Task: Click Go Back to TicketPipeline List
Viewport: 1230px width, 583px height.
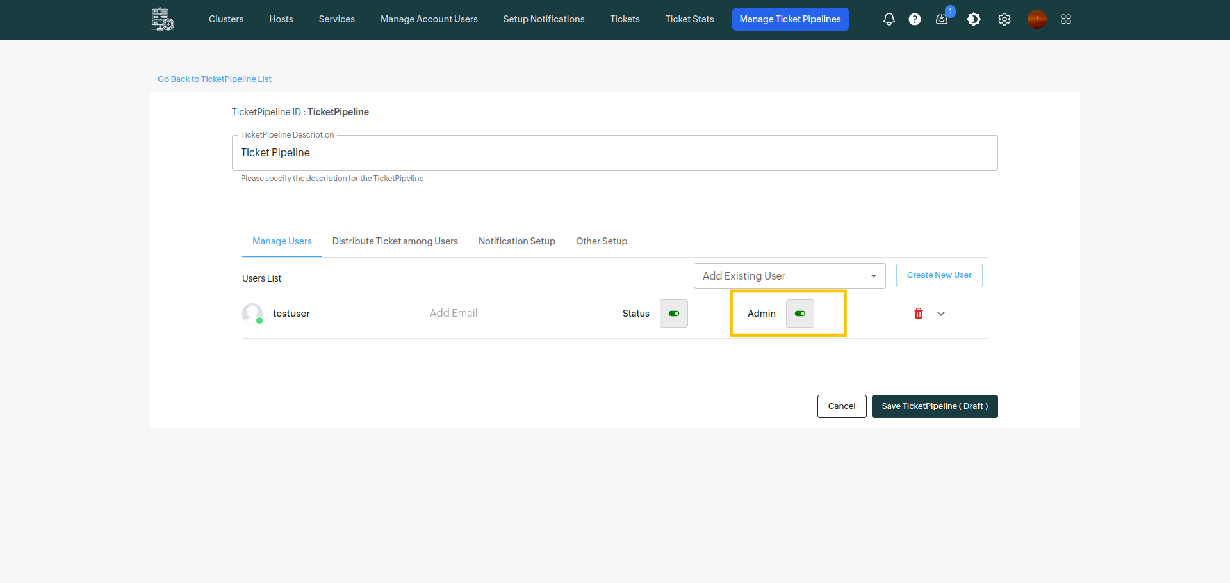Action: (215, 79)
